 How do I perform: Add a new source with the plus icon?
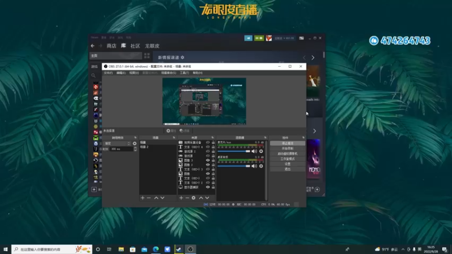[x=181, y=198]
